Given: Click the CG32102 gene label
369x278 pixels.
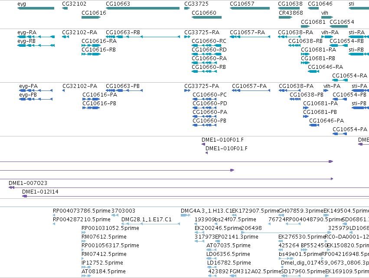Looking at the screenshot, I should [74, 4].
